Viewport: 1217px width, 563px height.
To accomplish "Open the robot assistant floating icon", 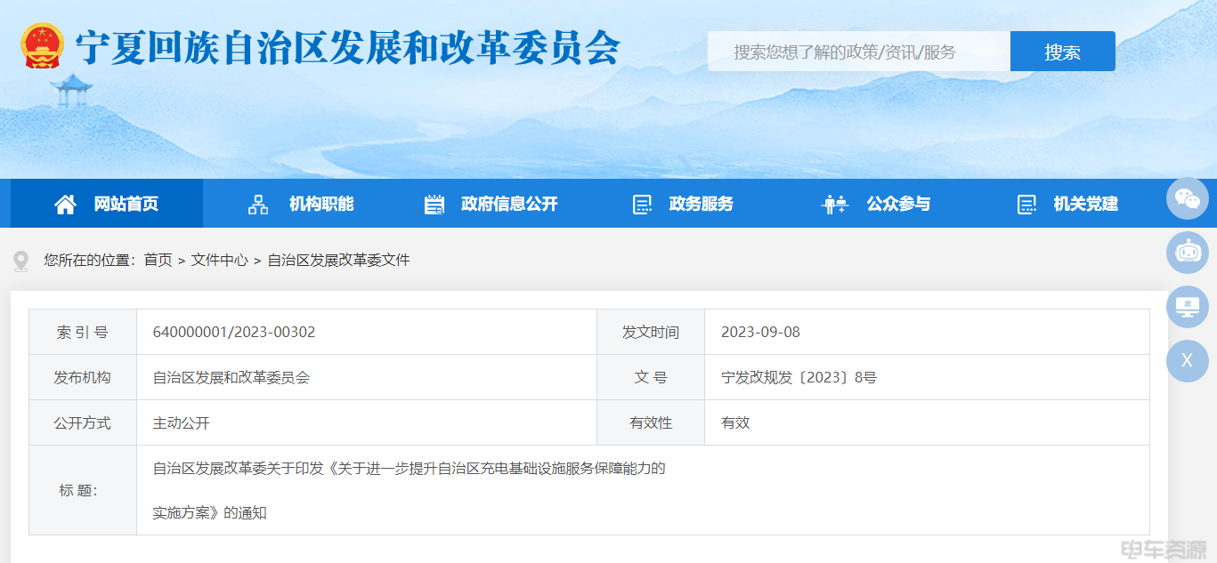I will [x=1187, y=253].
